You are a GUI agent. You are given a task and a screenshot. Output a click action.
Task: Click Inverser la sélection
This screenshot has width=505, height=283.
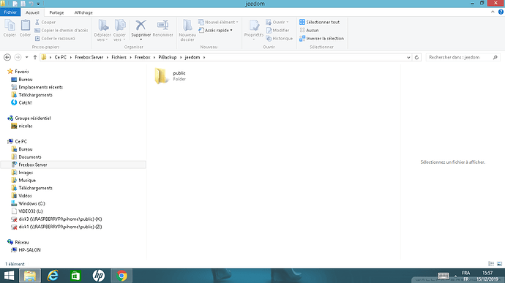tap(321, 38)
